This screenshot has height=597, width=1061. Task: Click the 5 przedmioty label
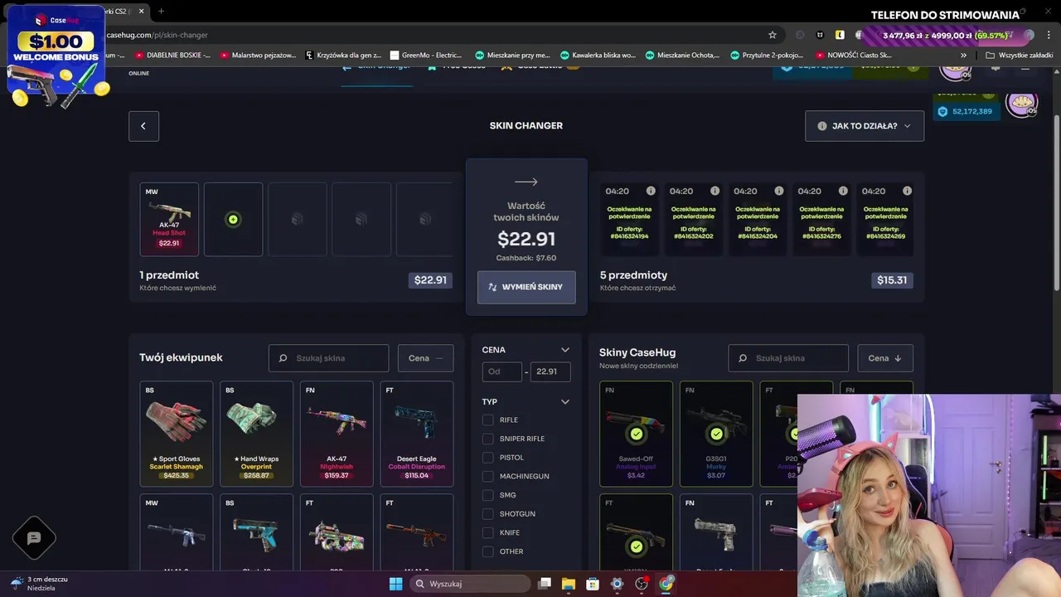[633, 275]
